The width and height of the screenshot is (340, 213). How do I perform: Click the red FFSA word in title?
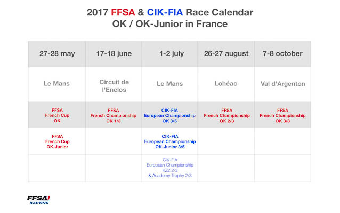point(123,12)
